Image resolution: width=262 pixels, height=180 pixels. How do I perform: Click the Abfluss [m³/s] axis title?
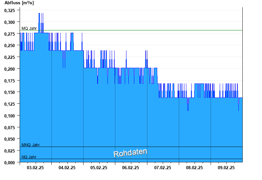(19, 3)
